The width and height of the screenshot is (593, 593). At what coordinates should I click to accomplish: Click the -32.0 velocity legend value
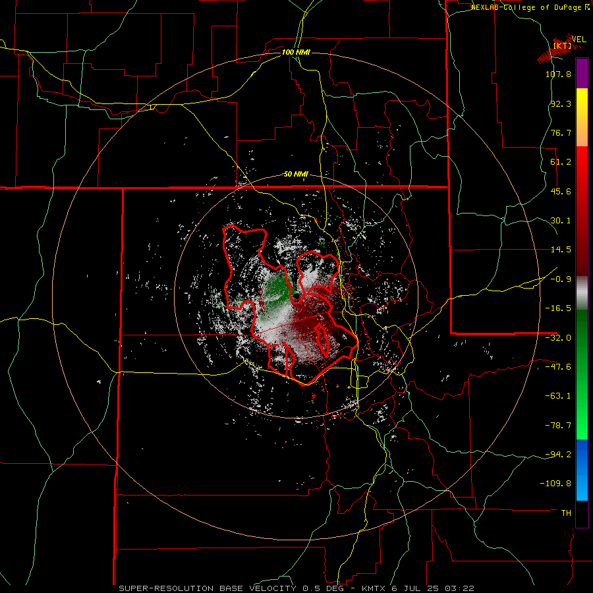click(558, 338)
